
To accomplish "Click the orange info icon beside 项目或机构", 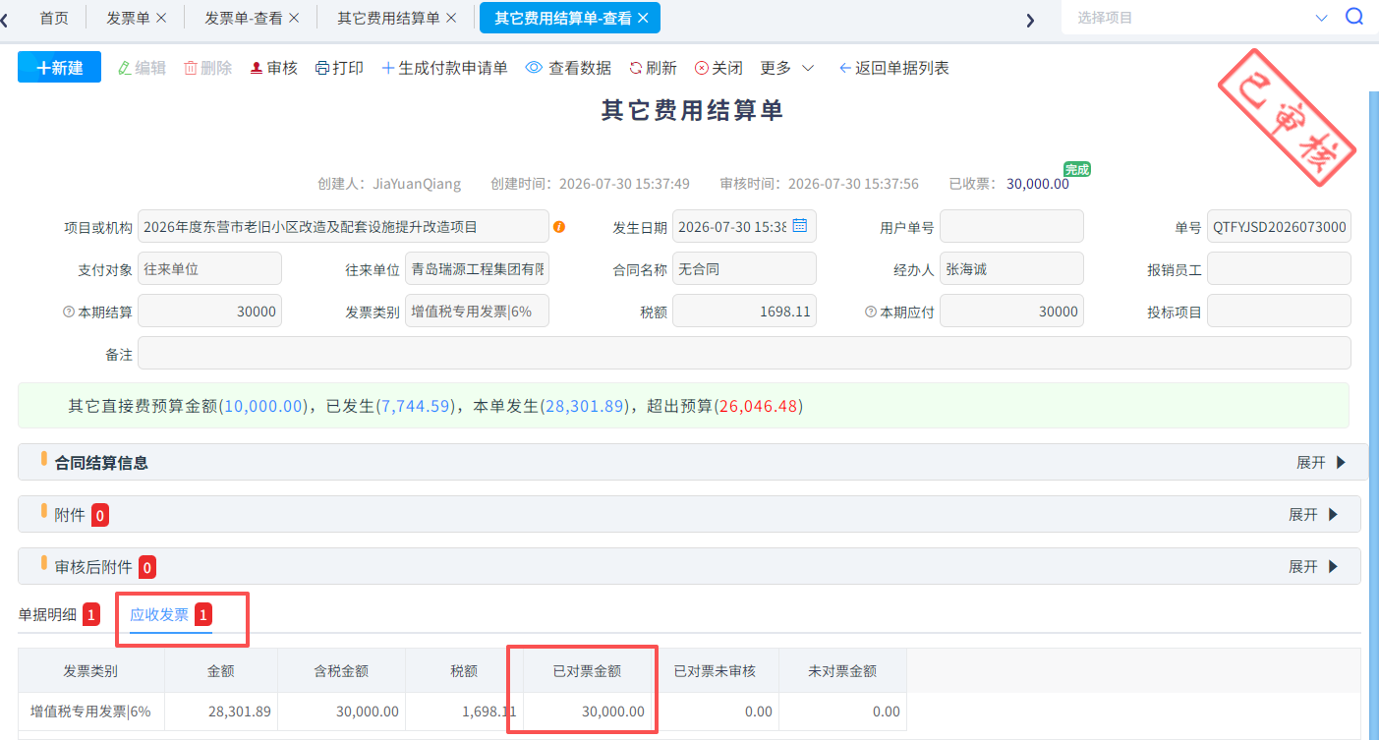I will click(559, 227).
